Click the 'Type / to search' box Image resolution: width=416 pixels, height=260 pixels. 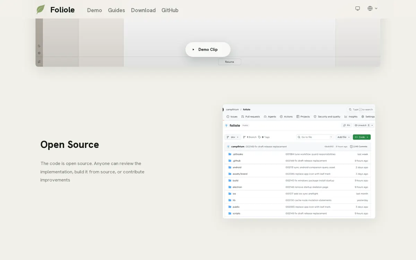point(361,110)
